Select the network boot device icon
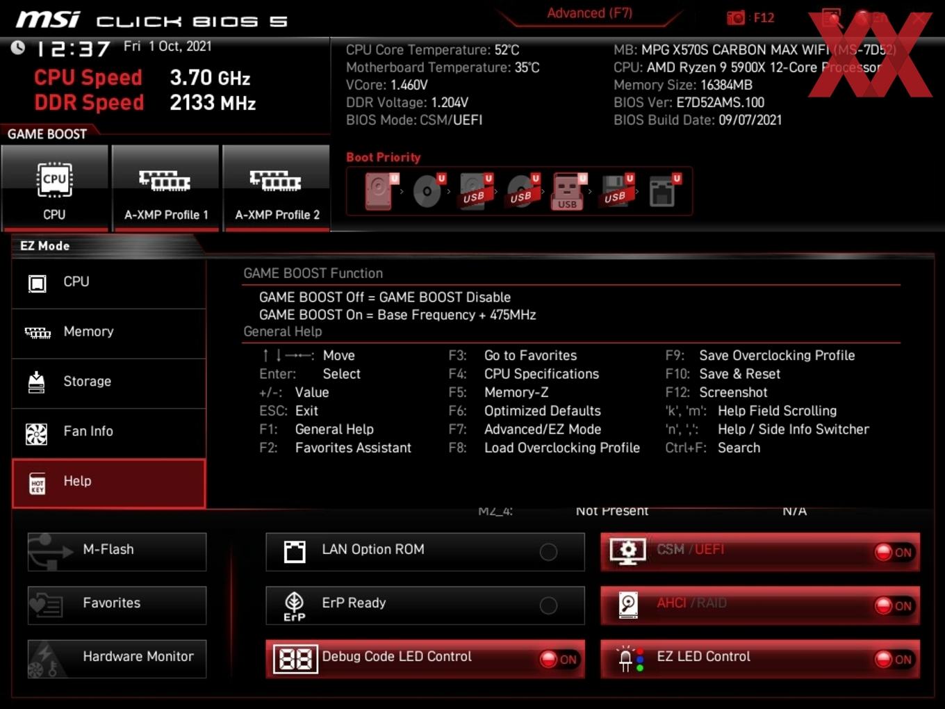This screenshot has height=709, width=945. [664, 191]
